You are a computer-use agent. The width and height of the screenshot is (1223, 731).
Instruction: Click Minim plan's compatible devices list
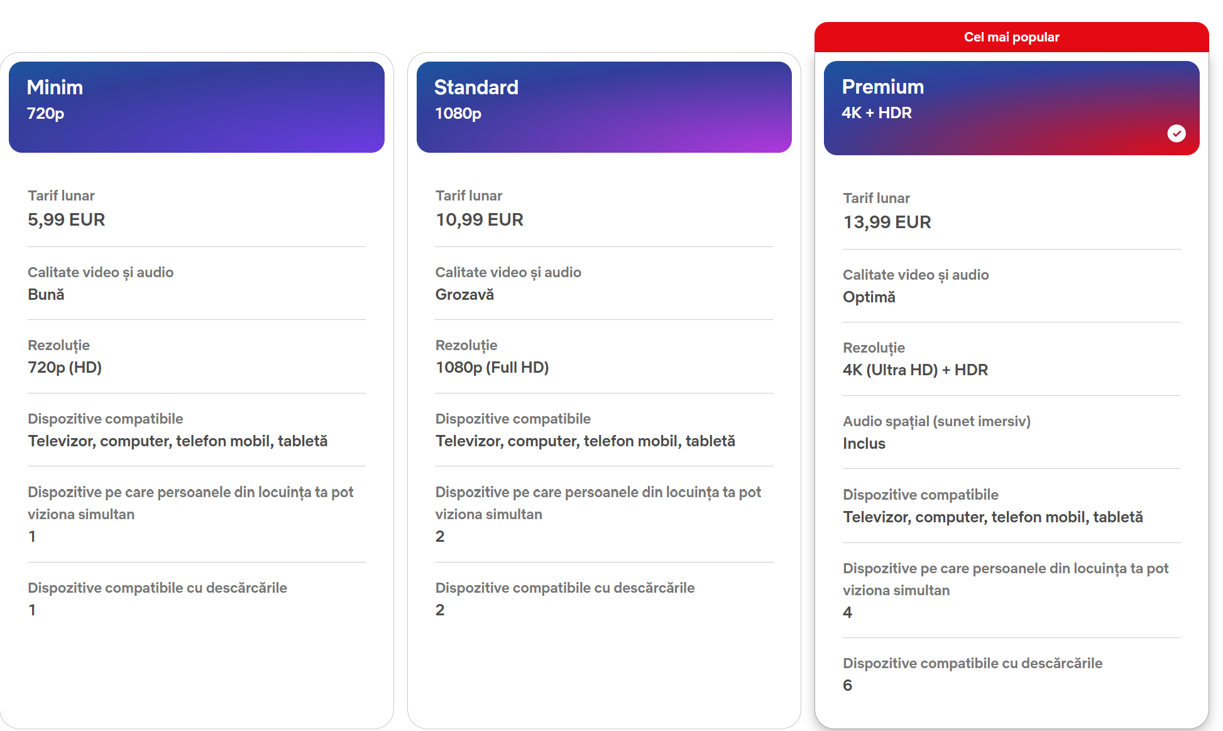[x=177, y=441]
